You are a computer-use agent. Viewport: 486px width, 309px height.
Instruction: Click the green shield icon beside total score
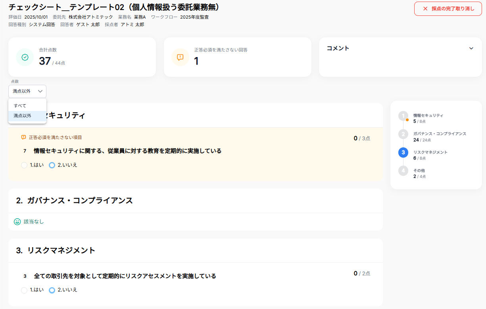(25, 57)
